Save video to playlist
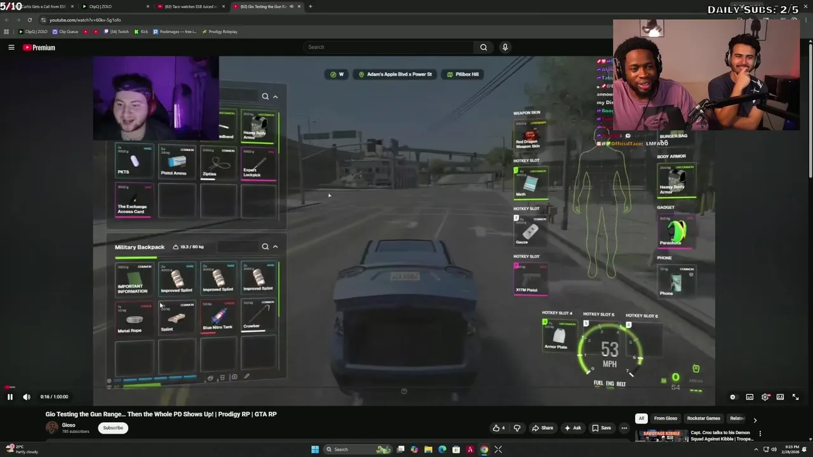The width and height of the screenshot is (813, 457). [x=602, y=428]
